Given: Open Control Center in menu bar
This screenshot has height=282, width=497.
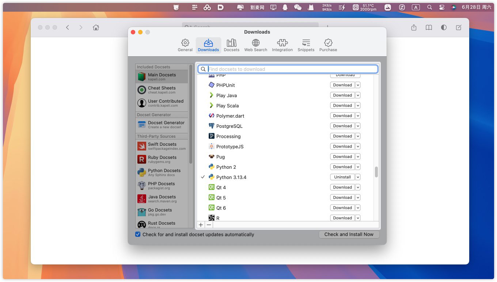Looking at the screenshot, I should (x=441, y=7).
